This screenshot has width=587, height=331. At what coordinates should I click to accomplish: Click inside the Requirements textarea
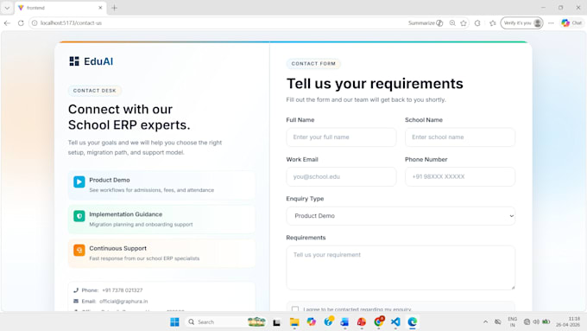click(401, 268)
